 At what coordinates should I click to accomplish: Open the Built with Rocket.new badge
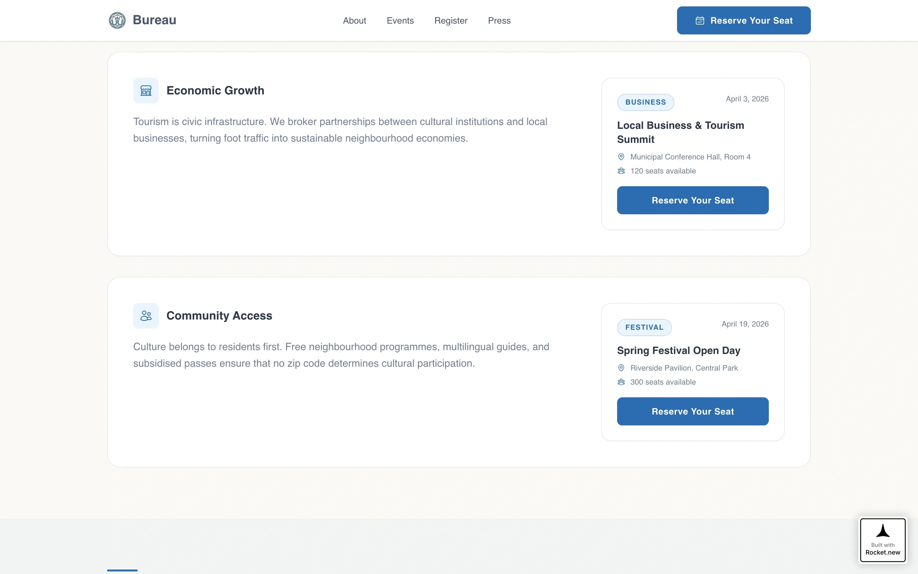883,540
